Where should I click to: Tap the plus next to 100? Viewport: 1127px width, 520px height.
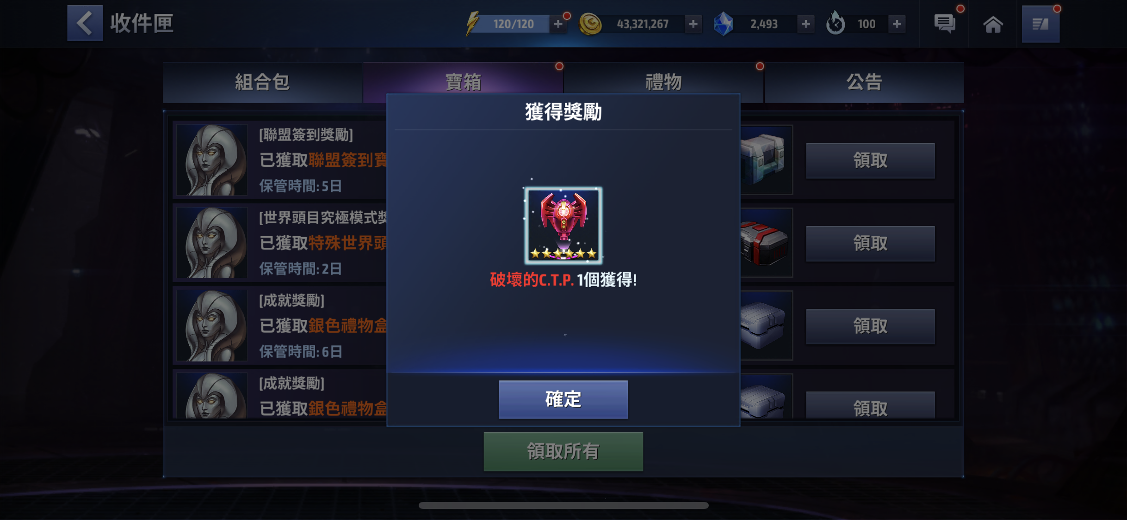click(897, 24)
